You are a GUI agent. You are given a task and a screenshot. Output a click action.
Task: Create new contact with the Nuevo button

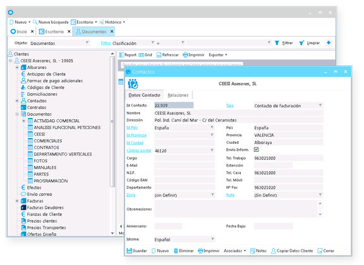tap(160, 250)
